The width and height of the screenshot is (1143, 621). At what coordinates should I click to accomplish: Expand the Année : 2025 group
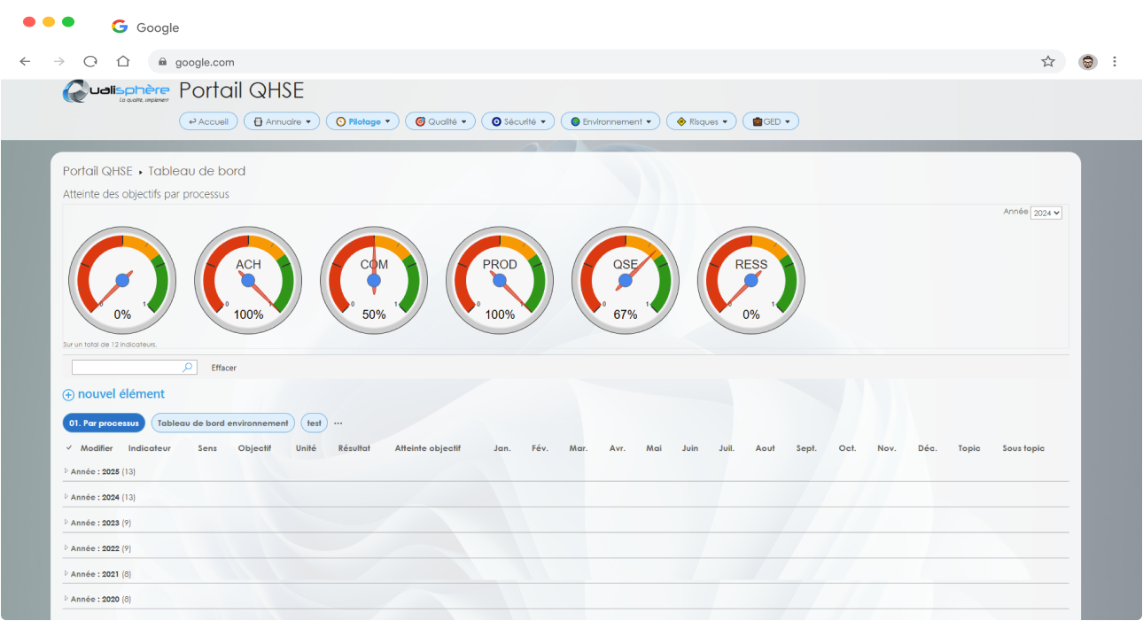66,471
